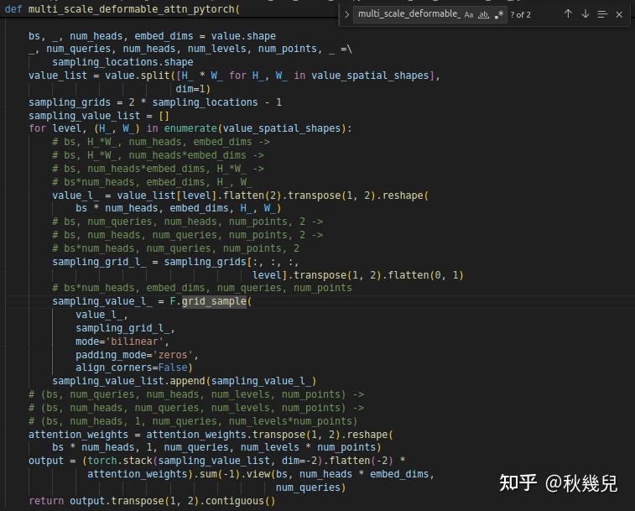Click the sampling_grids = 2 * sampling_locations line

point(154,102)
